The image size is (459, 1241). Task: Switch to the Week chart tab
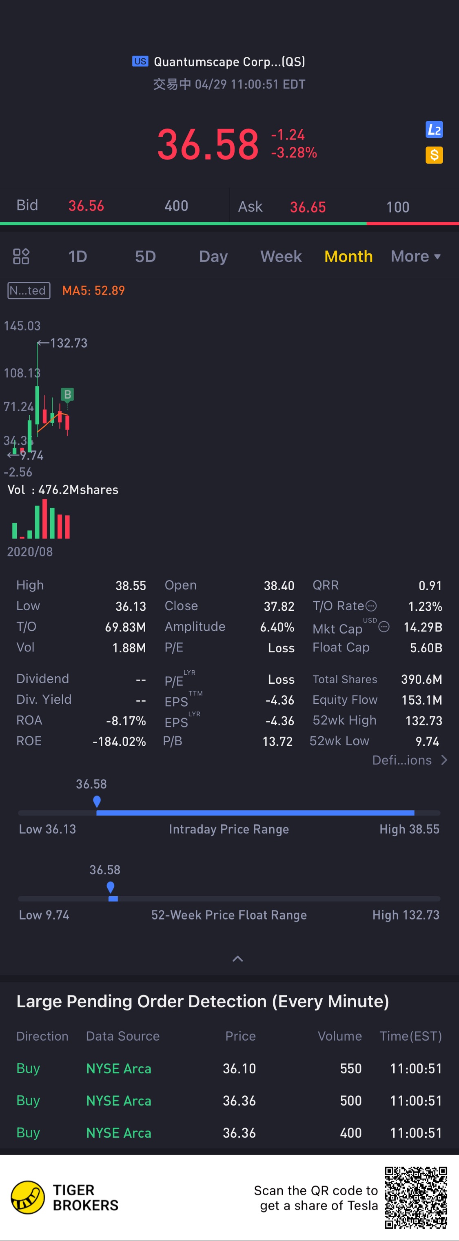point(281,256)
